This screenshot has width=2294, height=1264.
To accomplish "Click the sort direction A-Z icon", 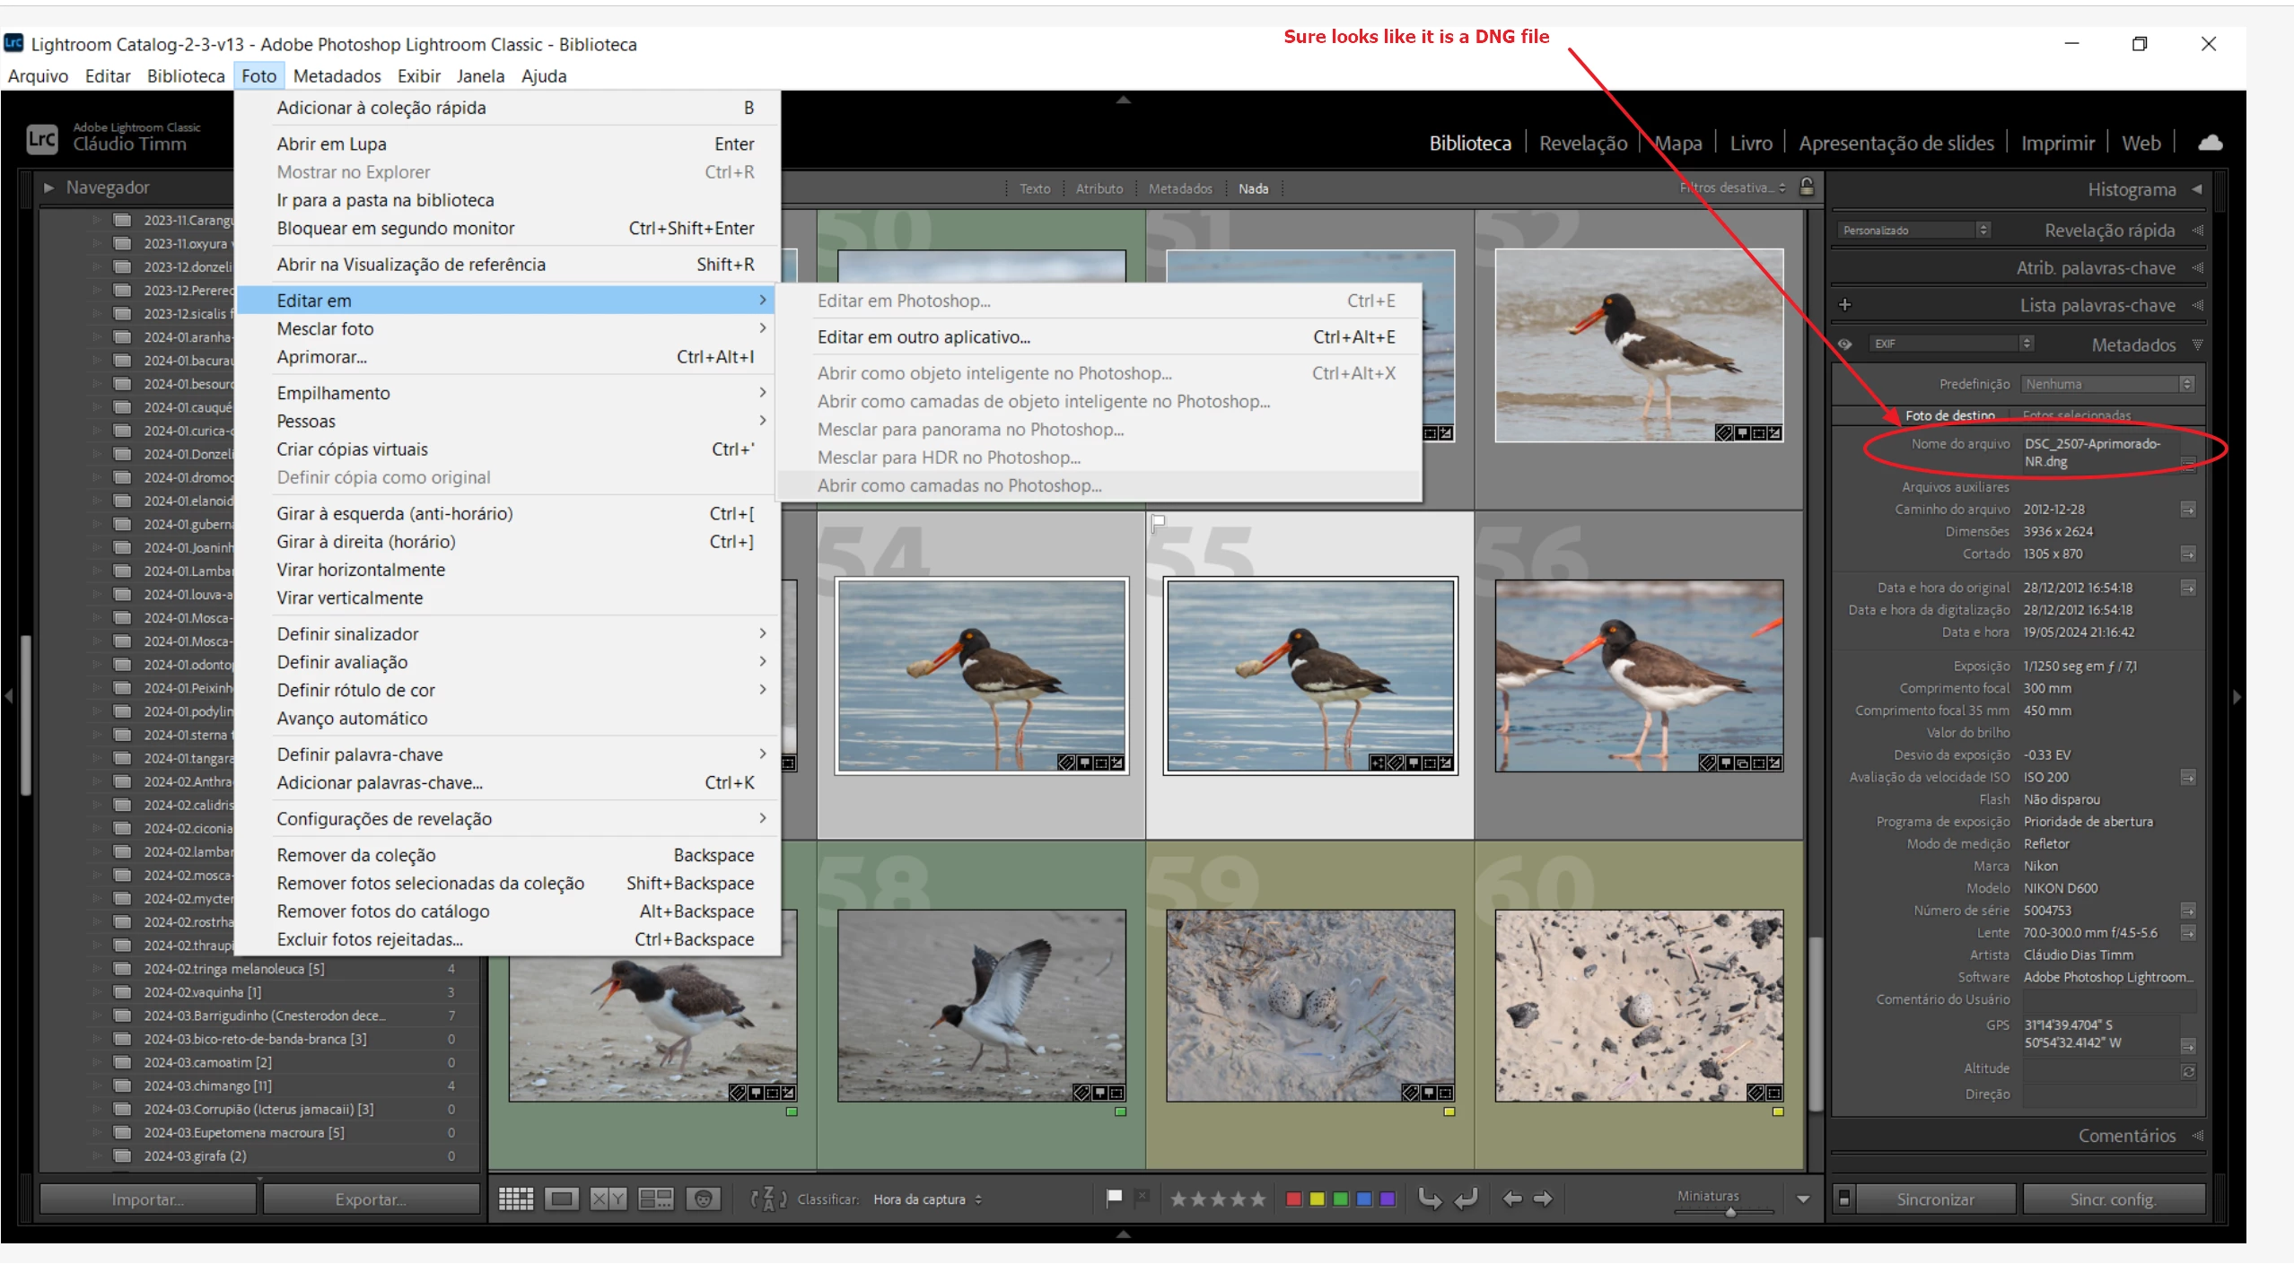I will coord(768,1199).
